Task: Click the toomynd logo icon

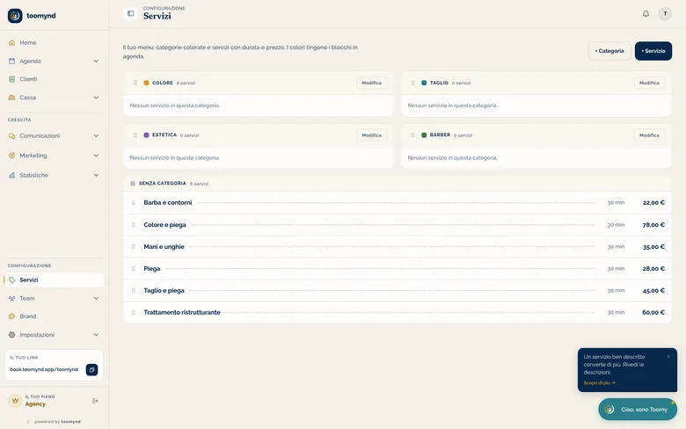Action: 15,16
